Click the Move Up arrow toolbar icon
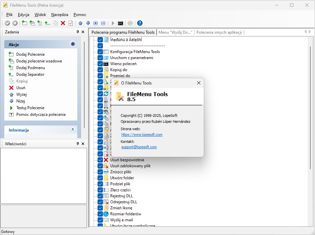The width and height of the screenshot is (315, 235). point(81,23)
